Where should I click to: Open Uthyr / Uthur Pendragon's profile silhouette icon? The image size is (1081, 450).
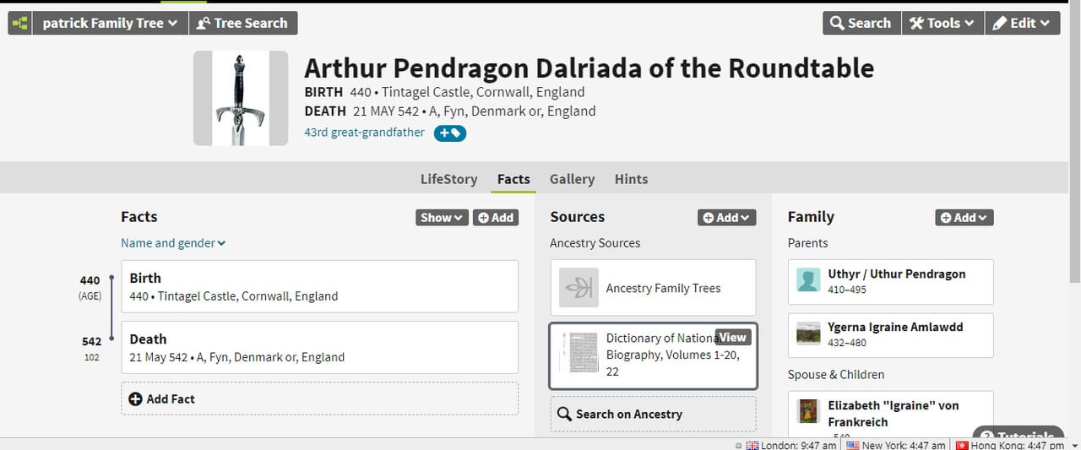[x=808, y=280]
